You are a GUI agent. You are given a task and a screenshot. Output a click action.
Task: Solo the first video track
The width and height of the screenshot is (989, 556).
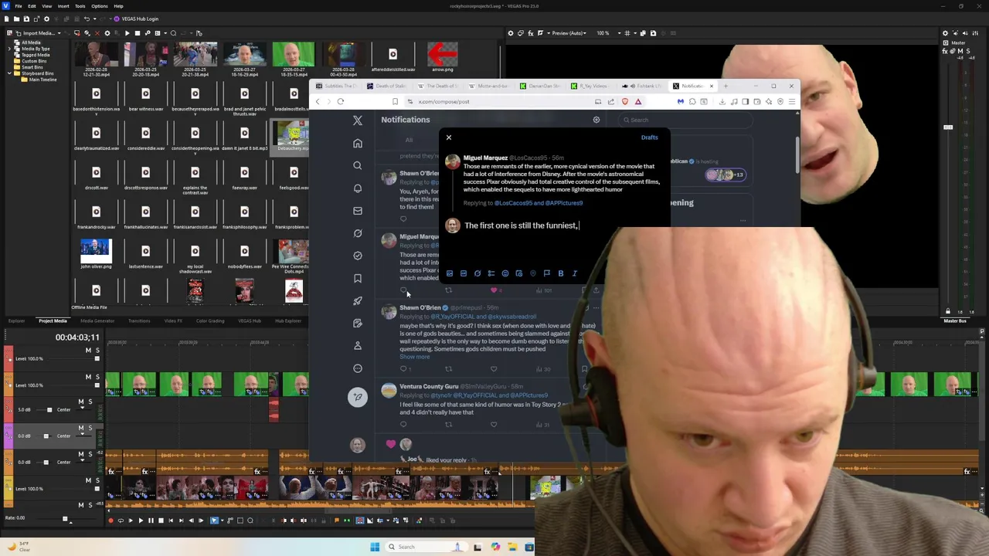click(x=97, y=351)
